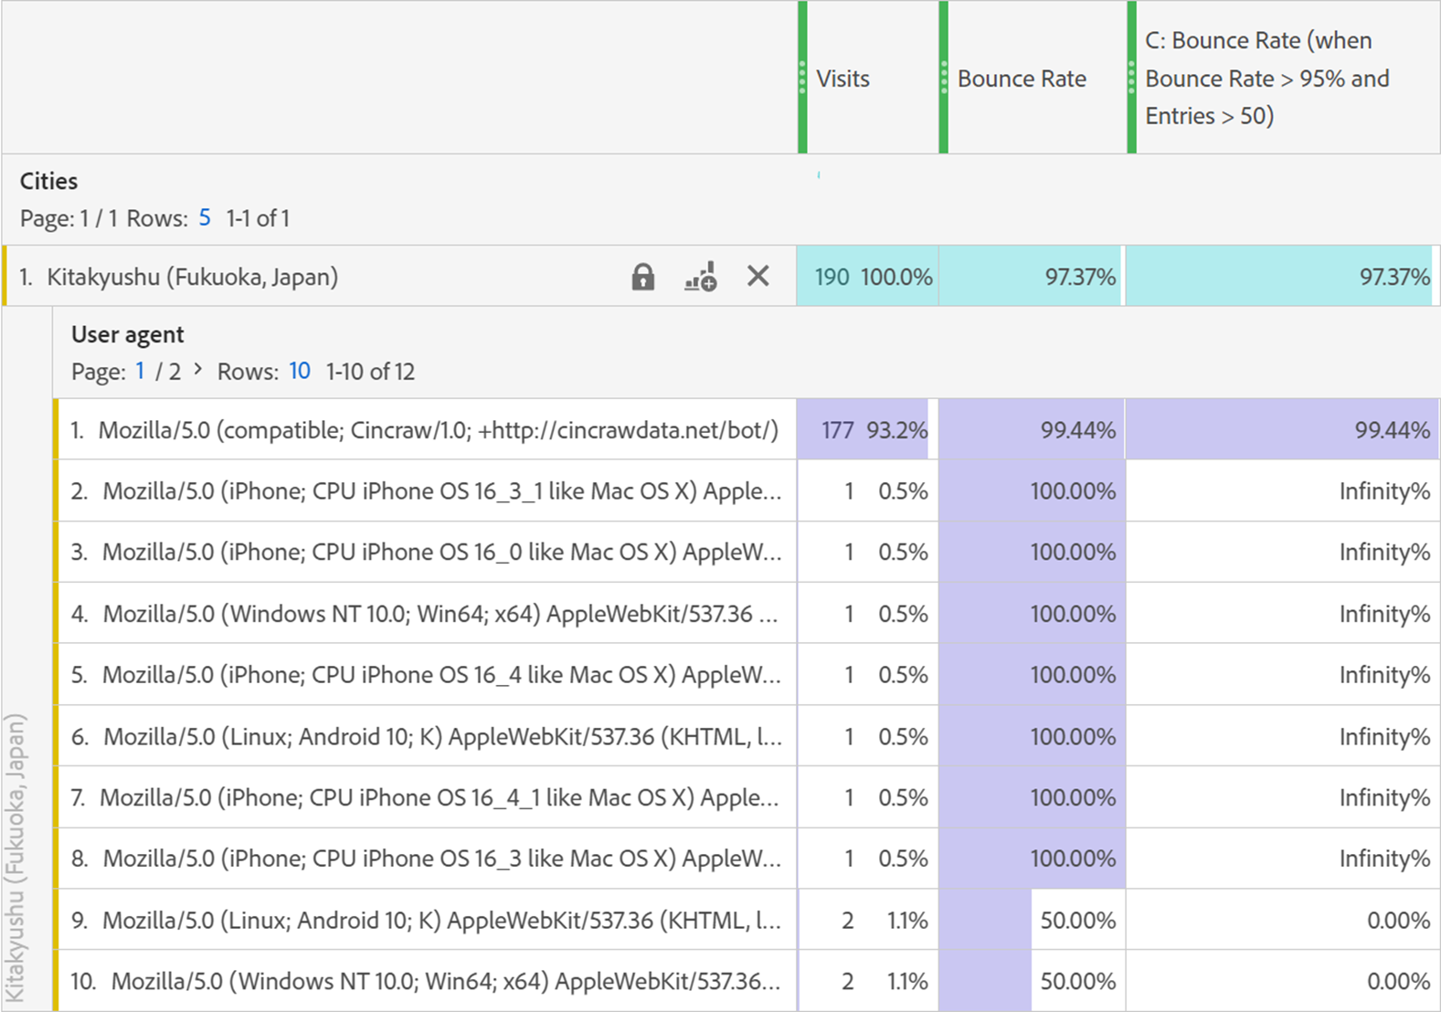Click Infinity% cell in iPhone OS 16_3_1 row
1441x1012 pixels.
(x=1283, y=491)
